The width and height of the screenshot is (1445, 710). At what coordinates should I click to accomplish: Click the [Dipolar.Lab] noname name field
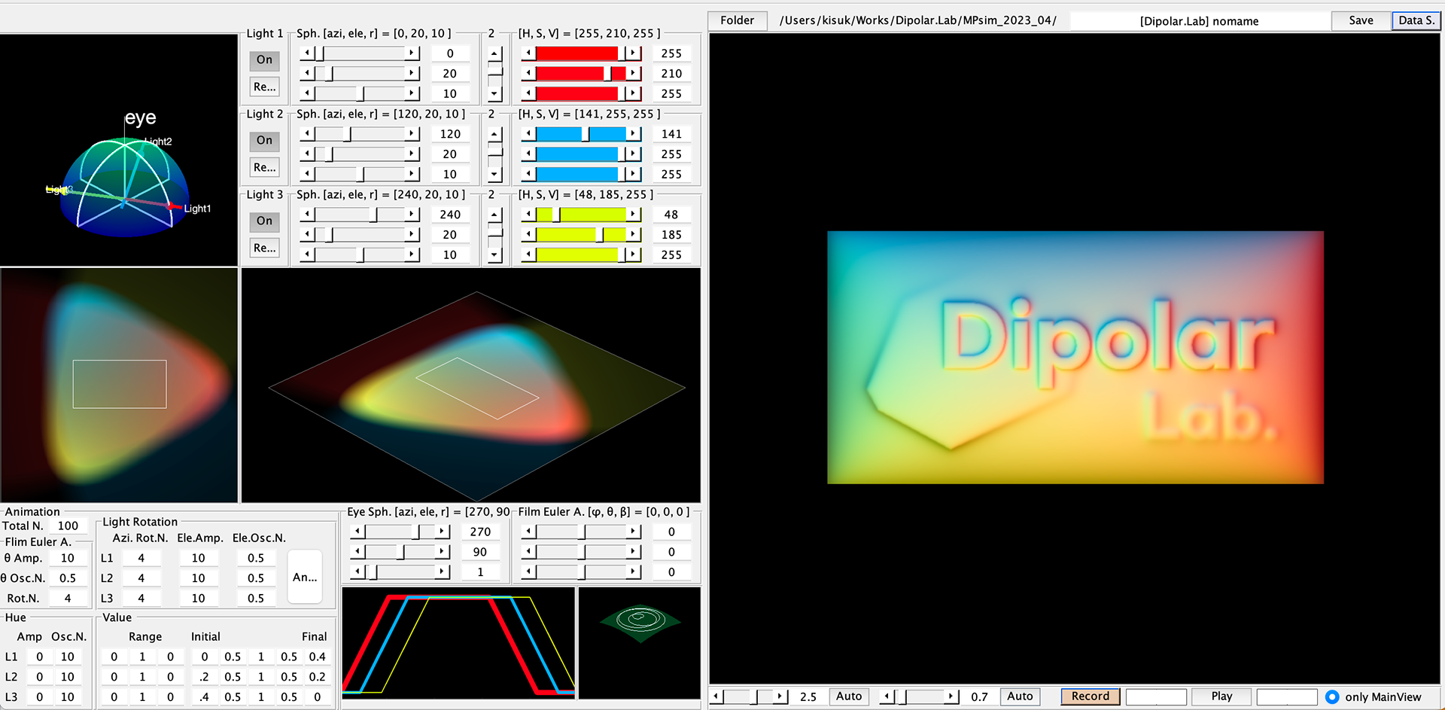(x=1199, y=21)
